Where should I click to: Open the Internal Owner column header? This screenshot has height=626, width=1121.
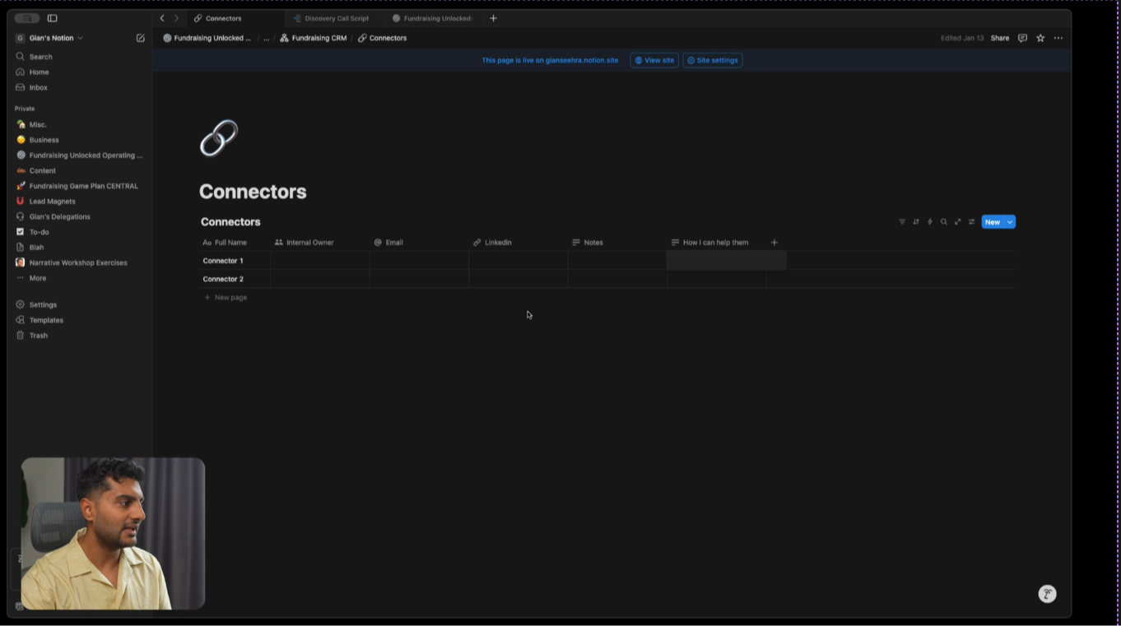point(320,243)
